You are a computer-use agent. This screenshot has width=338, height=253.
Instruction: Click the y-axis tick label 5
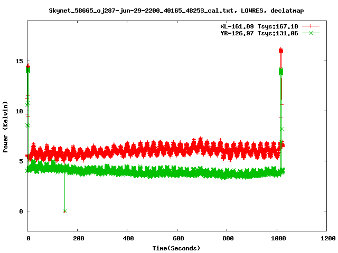(21, 161)
